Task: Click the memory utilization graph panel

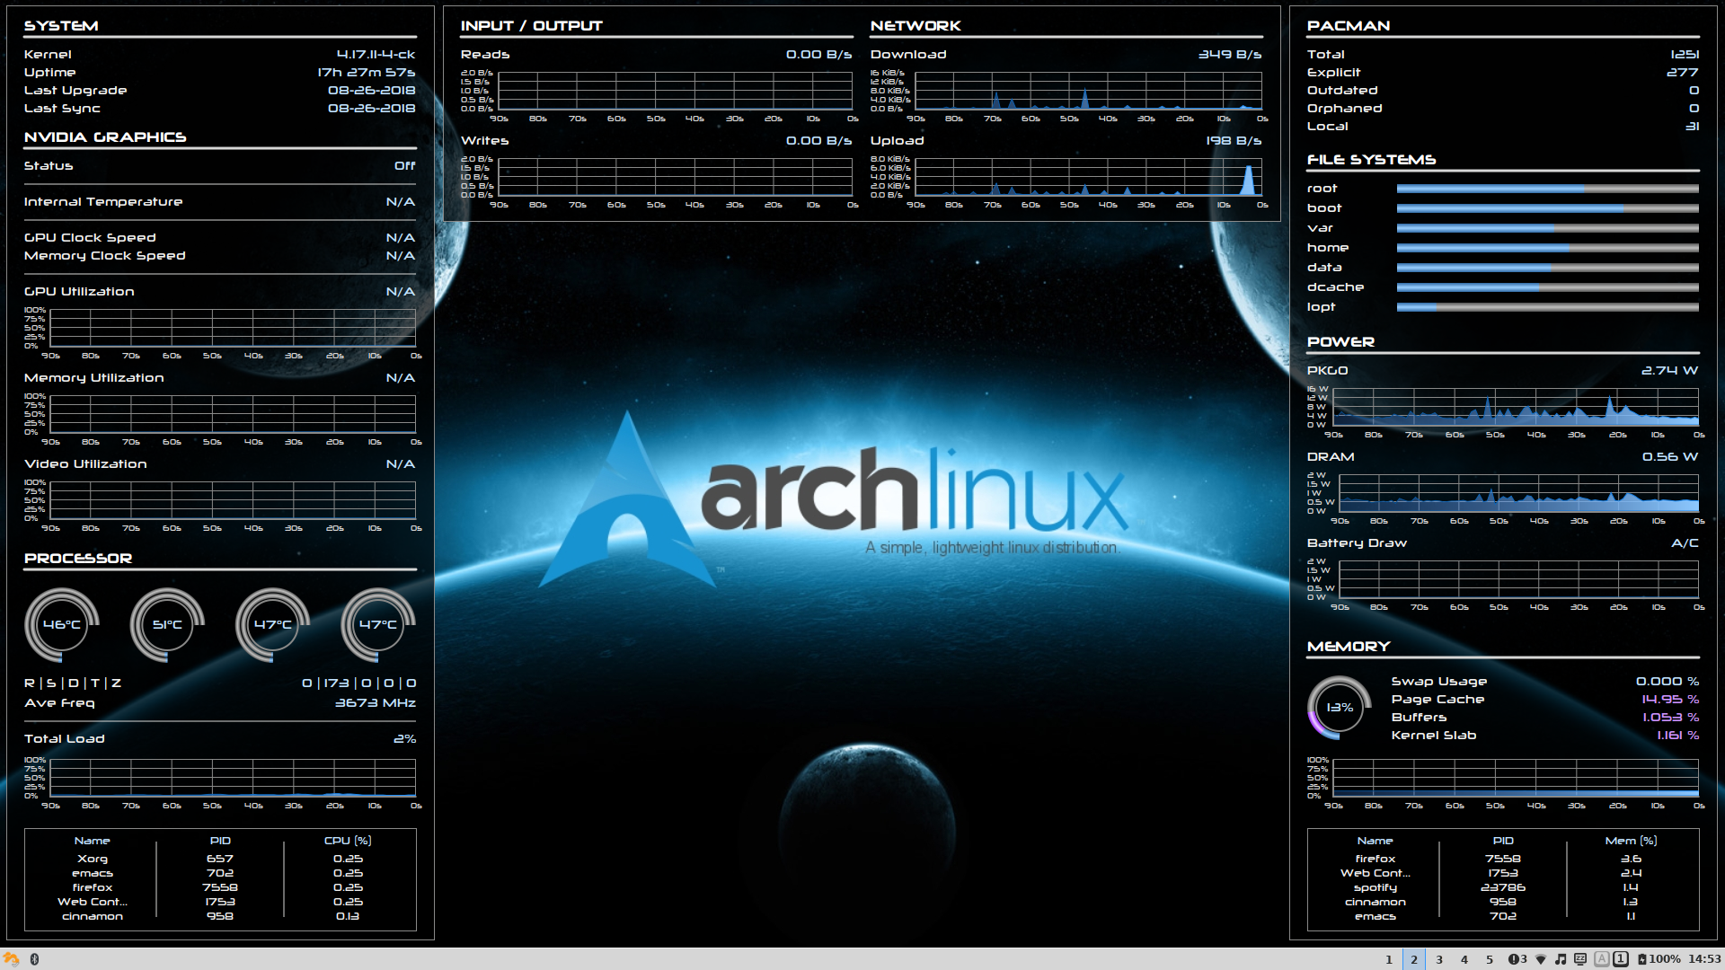Action: tap(220, 416)
